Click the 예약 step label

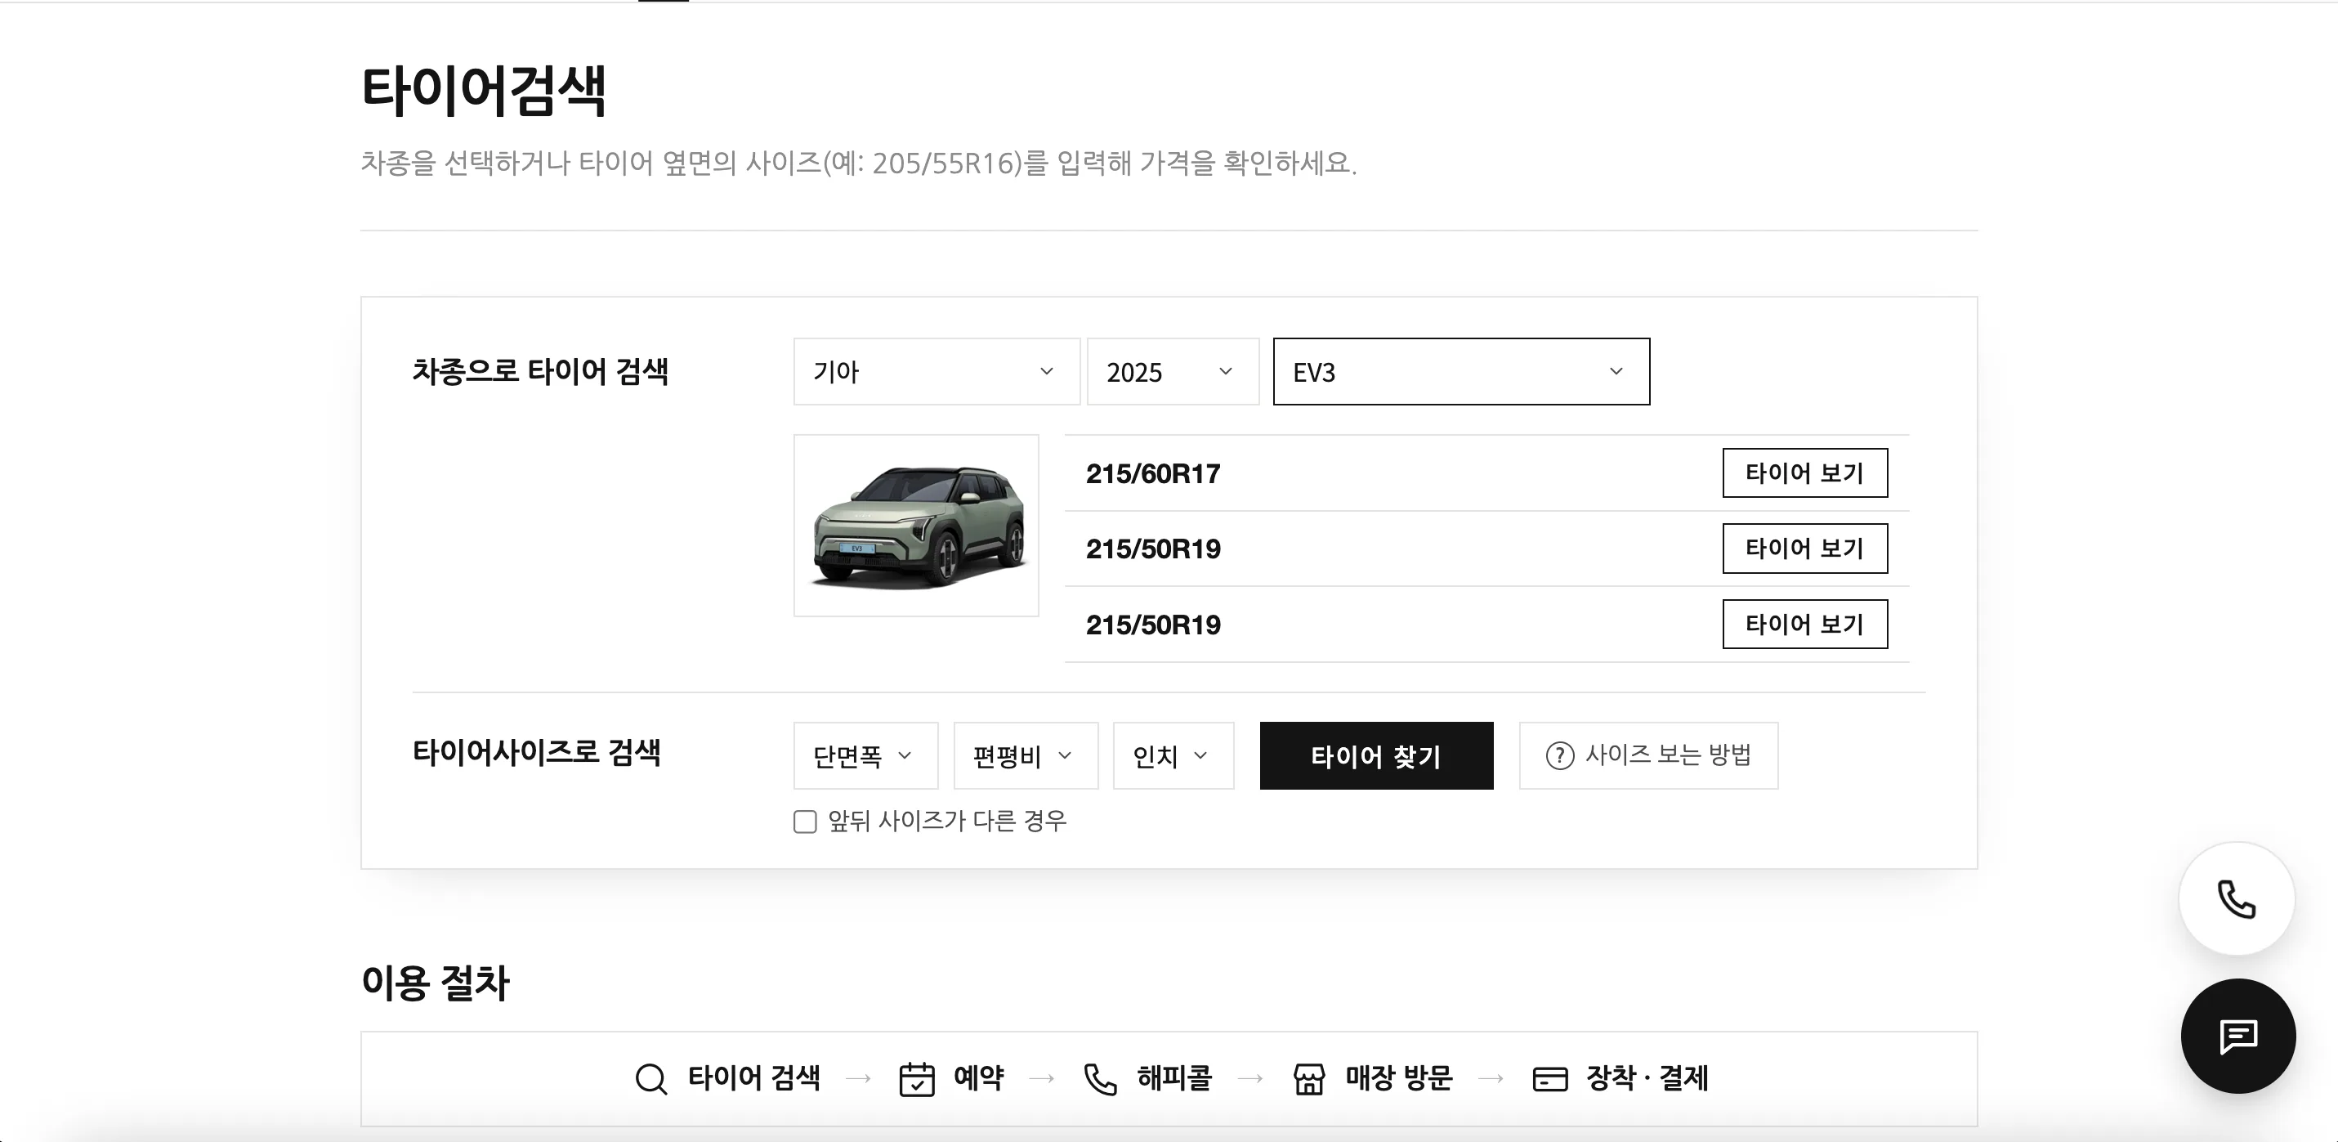[x=978, y=1078]
